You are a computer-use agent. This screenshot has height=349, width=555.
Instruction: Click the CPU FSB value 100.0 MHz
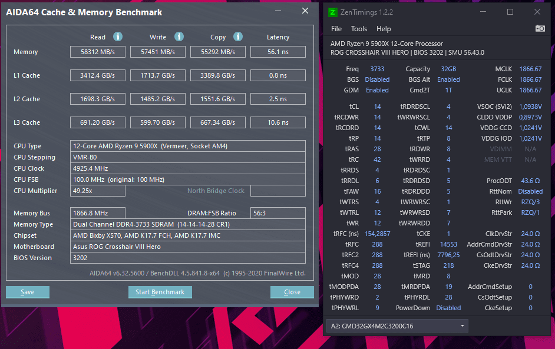188,180
